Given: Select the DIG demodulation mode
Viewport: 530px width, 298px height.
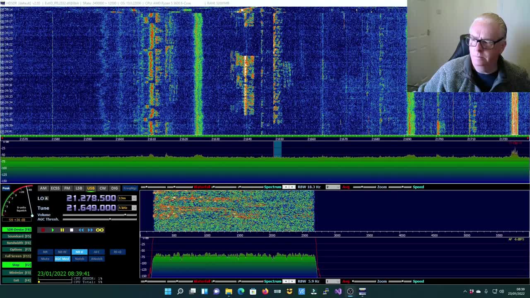Looking at the screenshot, I should click(114, 188).
